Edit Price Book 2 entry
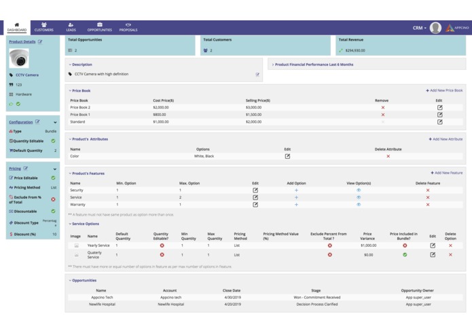Image resolution: width=472 pixels, height=335 pixels. pyautogui.click(x=440, y=108)
